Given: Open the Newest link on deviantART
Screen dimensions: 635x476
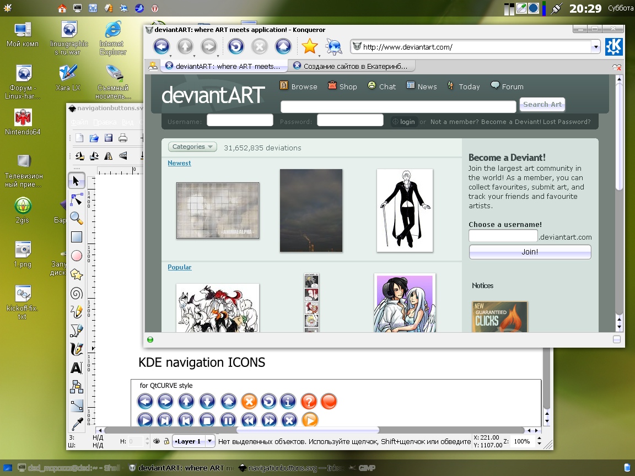Looking at the screenshot, I should pyautogui.click(x=179, y=163).
